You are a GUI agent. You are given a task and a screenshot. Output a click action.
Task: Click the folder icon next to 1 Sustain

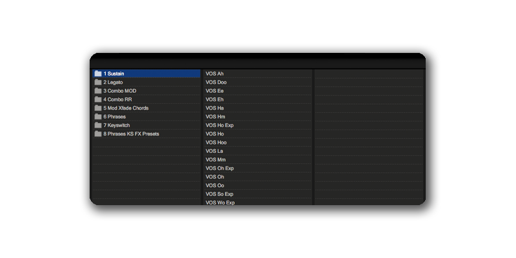tap(98, 74)
